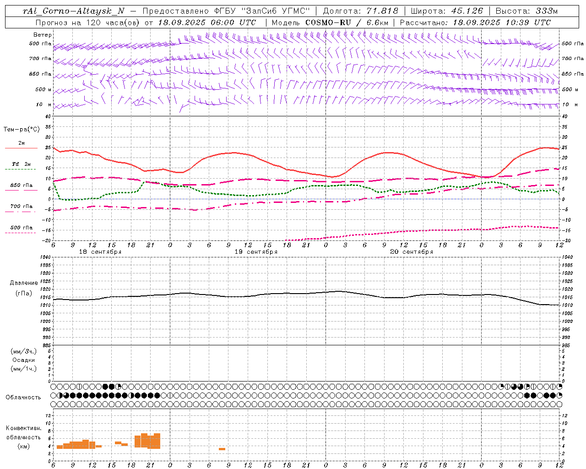Click the station title rAl_Gorno-Altaysk_N
The image size is (586, 469).
coord(74,11)
